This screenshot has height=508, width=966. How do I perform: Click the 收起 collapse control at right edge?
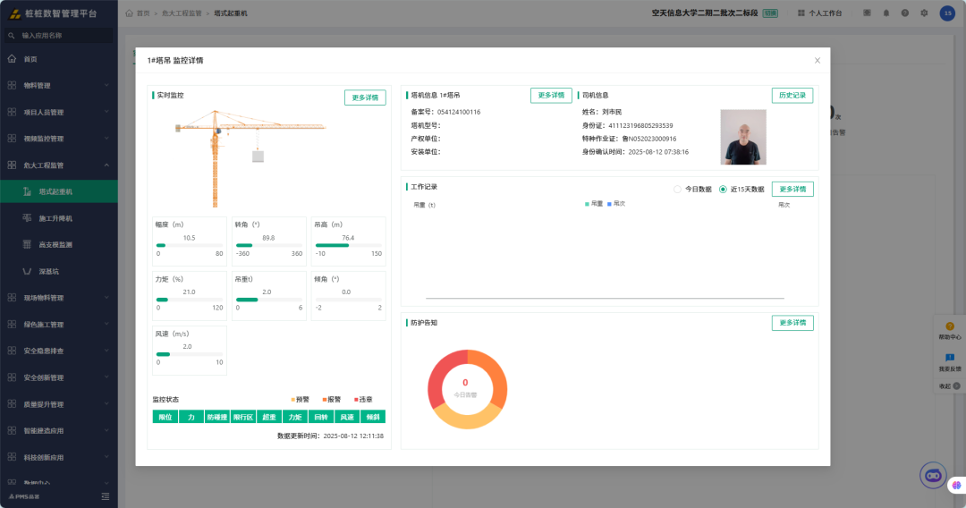point(949,386)
